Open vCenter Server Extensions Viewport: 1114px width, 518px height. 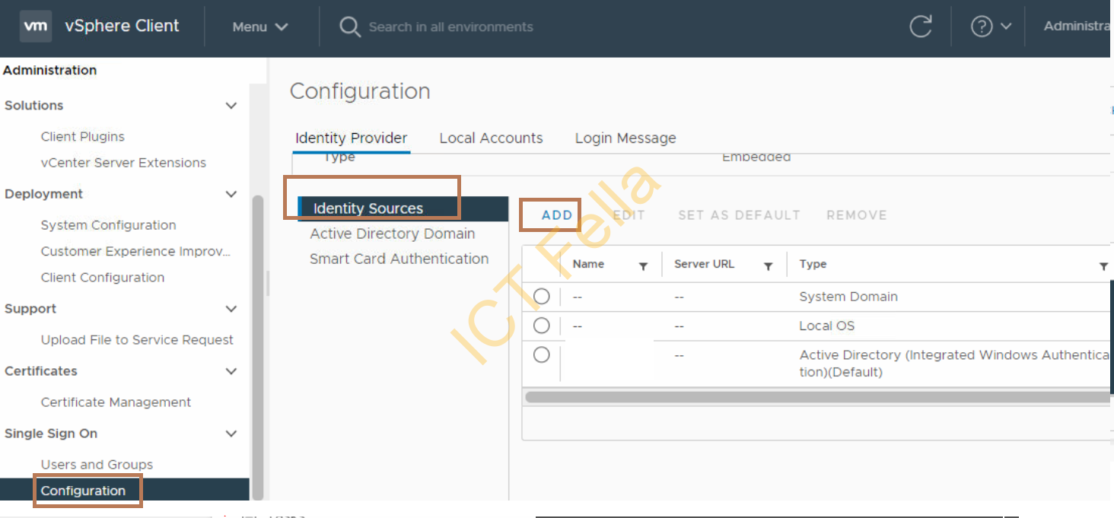(x=123, y=163)
